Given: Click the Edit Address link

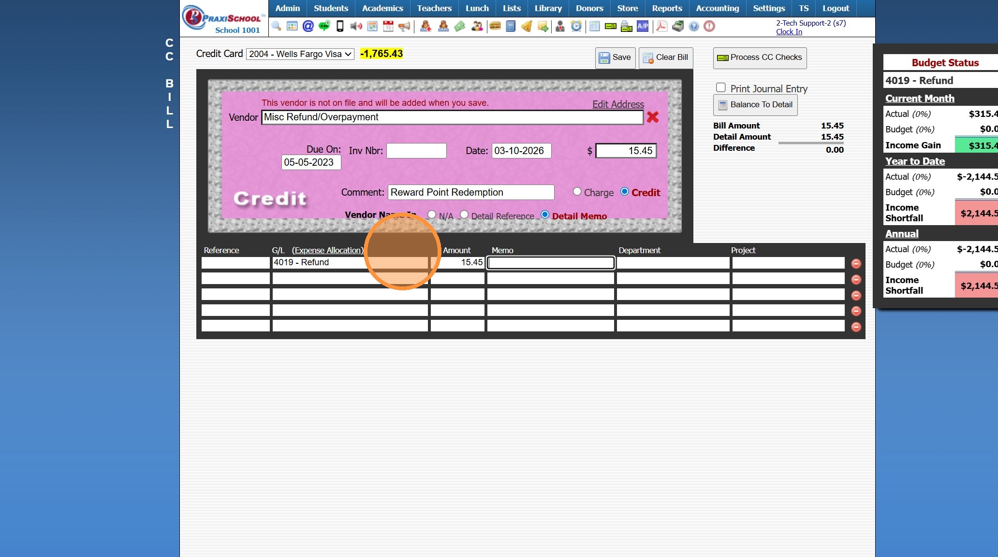Looking at the screenshot, I should [618, 104].
